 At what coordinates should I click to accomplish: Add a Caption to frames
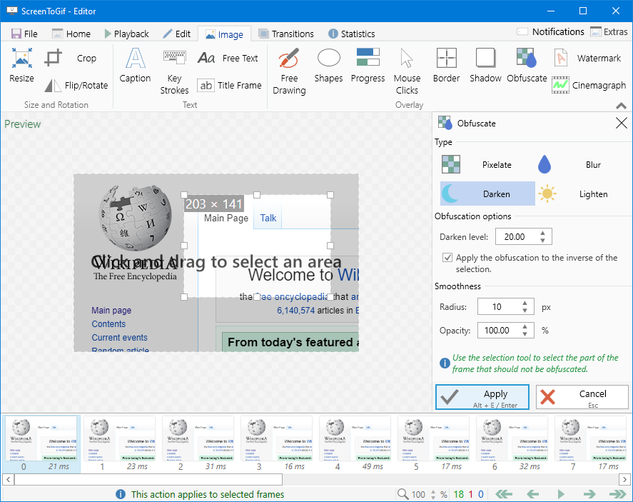135,66
